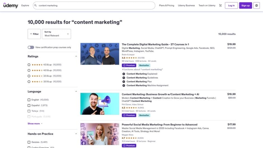
Task: Click the search magnifier icon
Action: click(x=36, y=5)
